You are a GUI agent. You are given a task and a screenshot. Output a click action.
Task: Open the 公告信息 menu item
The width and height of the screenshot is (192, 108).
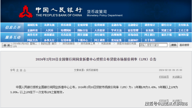pyautogui.click(x=66, y=35)
